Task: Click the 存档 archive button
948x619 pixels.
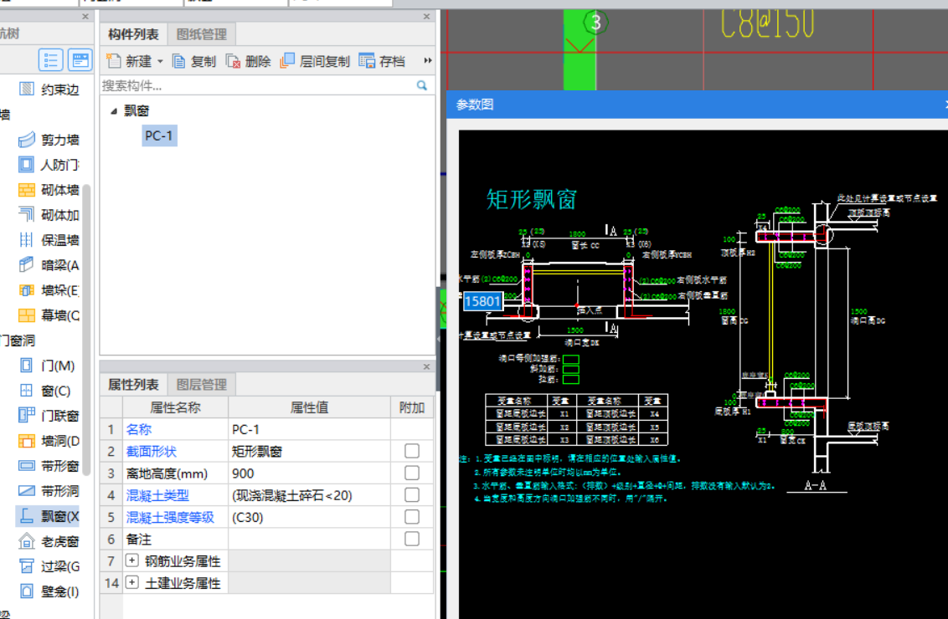Action: click(382, 61)
